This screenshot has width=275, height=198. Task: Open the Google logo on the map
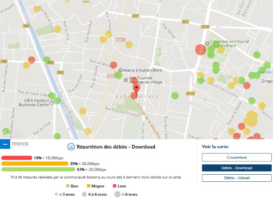coord(12,134)
